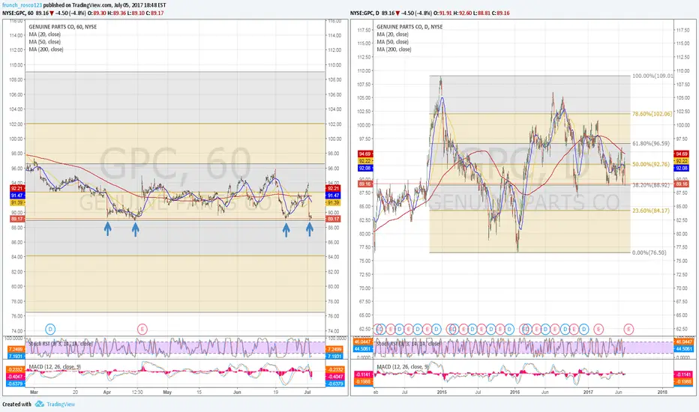Open the TradingView link next to Created with
699x412 pixels.
(61, 405)
